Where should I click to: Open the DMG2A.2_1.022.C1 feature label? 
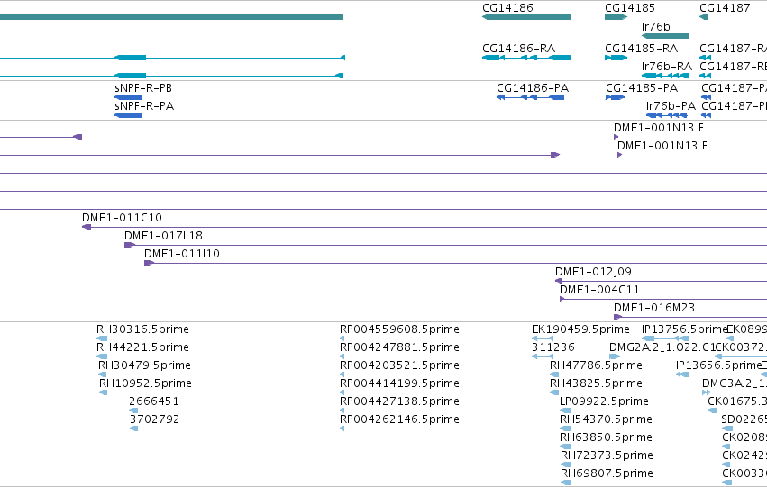662,347
